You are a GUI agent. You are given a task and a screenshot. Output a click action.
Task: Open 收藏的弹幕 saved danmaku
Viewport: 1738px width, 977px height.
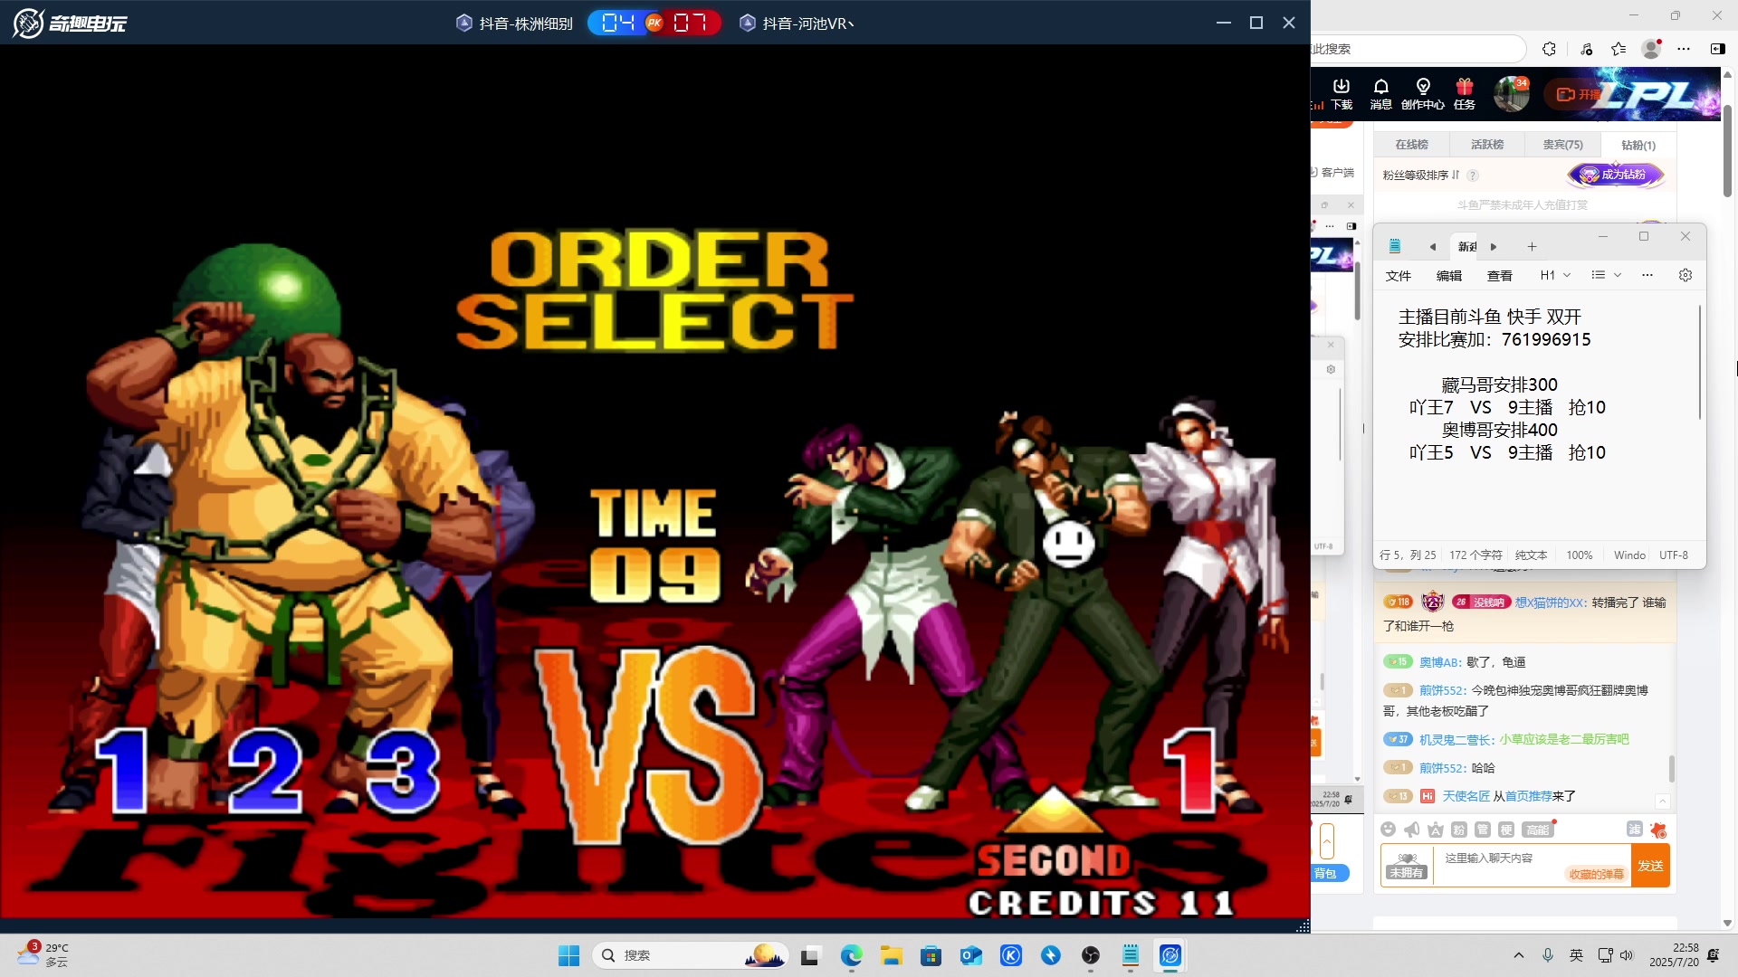1596,875
